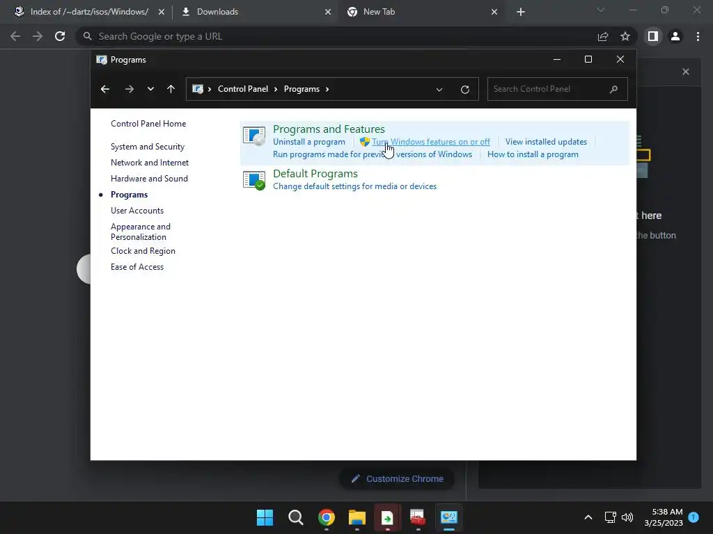Open the Chrome three-dot menu
This screenshot has height=534, width=713.
click(x=698, y=36)
